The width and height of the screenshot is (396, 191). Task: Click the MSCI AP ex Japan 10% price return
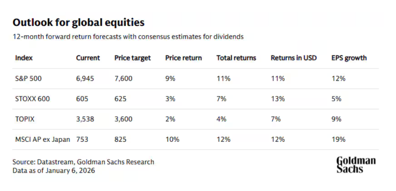172,139
